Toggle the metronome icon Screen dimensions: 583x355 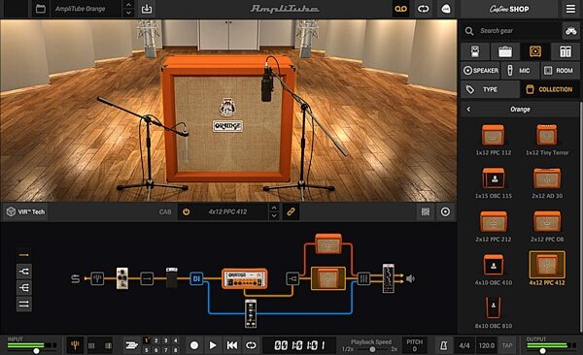[444, 345]
